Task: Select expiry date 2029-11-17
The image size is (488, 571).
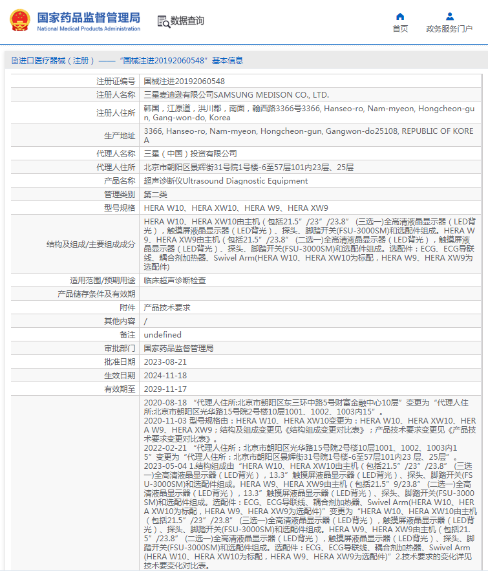Action: click(165, 389)
